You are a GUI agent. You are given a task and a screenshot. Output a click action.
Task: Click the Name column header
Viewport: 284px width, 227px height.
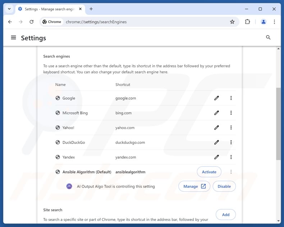click(x=60, y=85)
